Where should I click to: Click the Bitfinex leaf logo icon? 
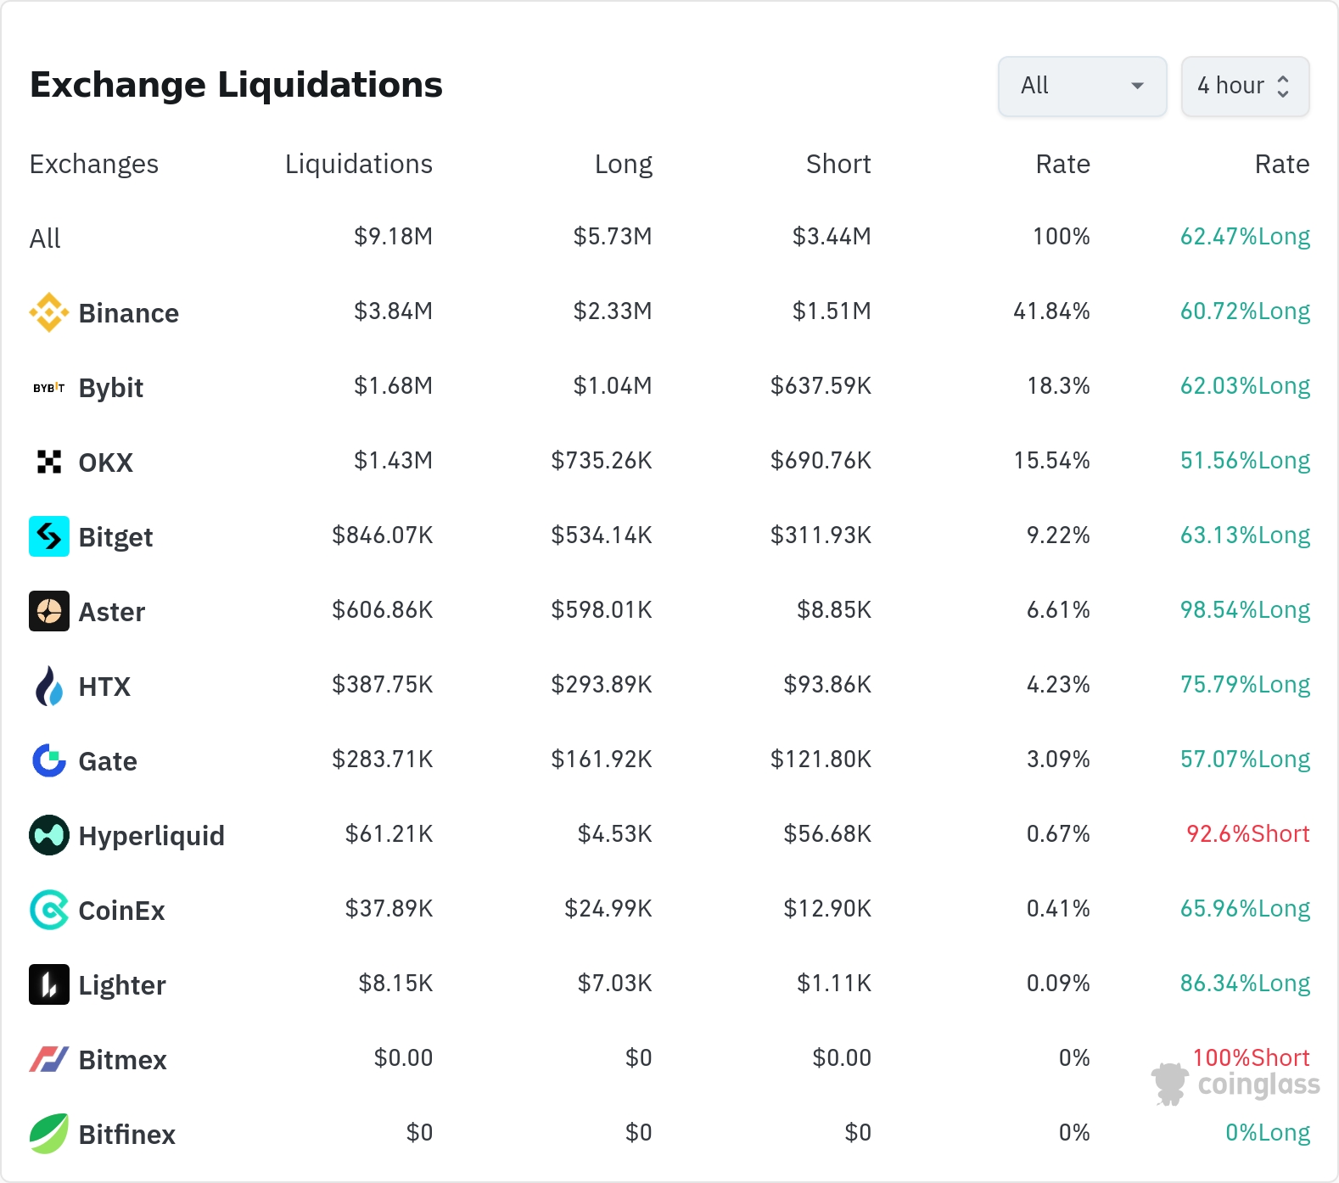pyautogui.click(x=49, y=1134)
